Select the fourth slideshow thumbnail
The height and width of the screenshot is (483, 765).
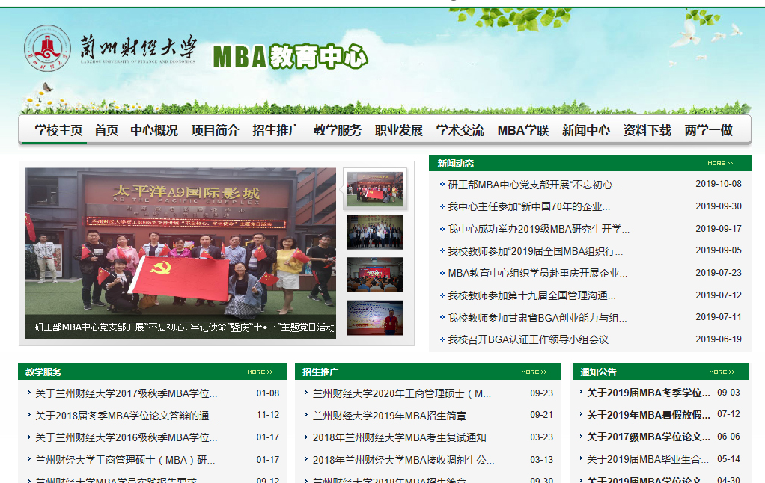374,318
